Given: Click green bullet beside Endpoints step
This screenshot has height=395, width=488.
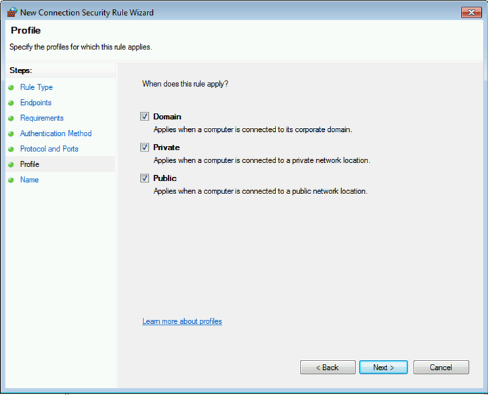Looking at the screenshot, I should coord(11,103).
